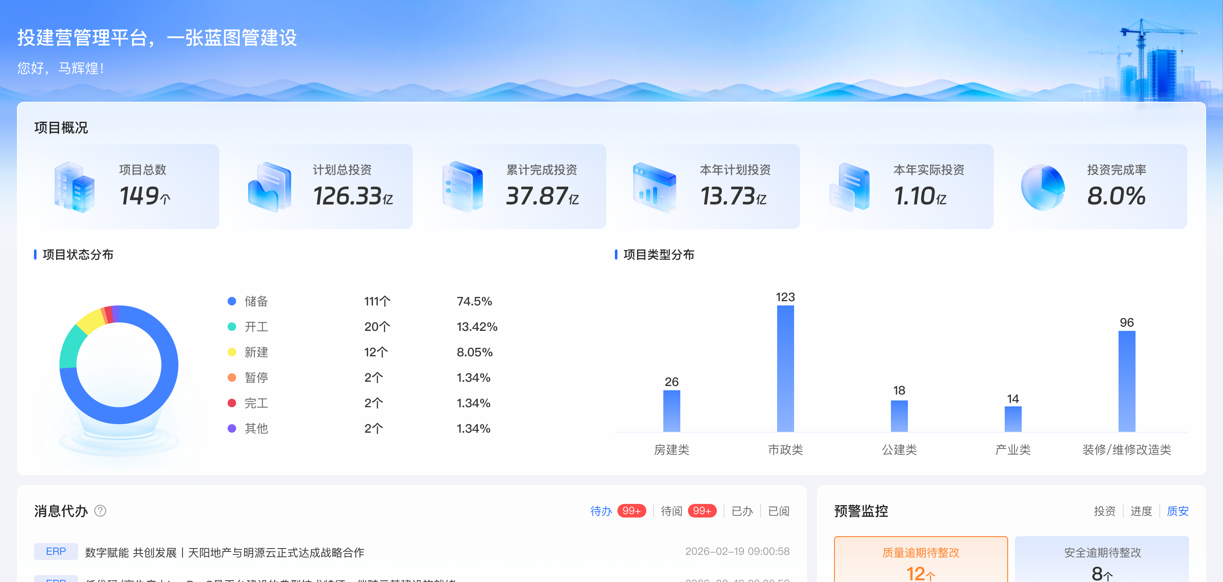Click the orange 暂停 legend dot
Image resolution: width=1223 pixels, height=582 pixels.
click(232, 378)
